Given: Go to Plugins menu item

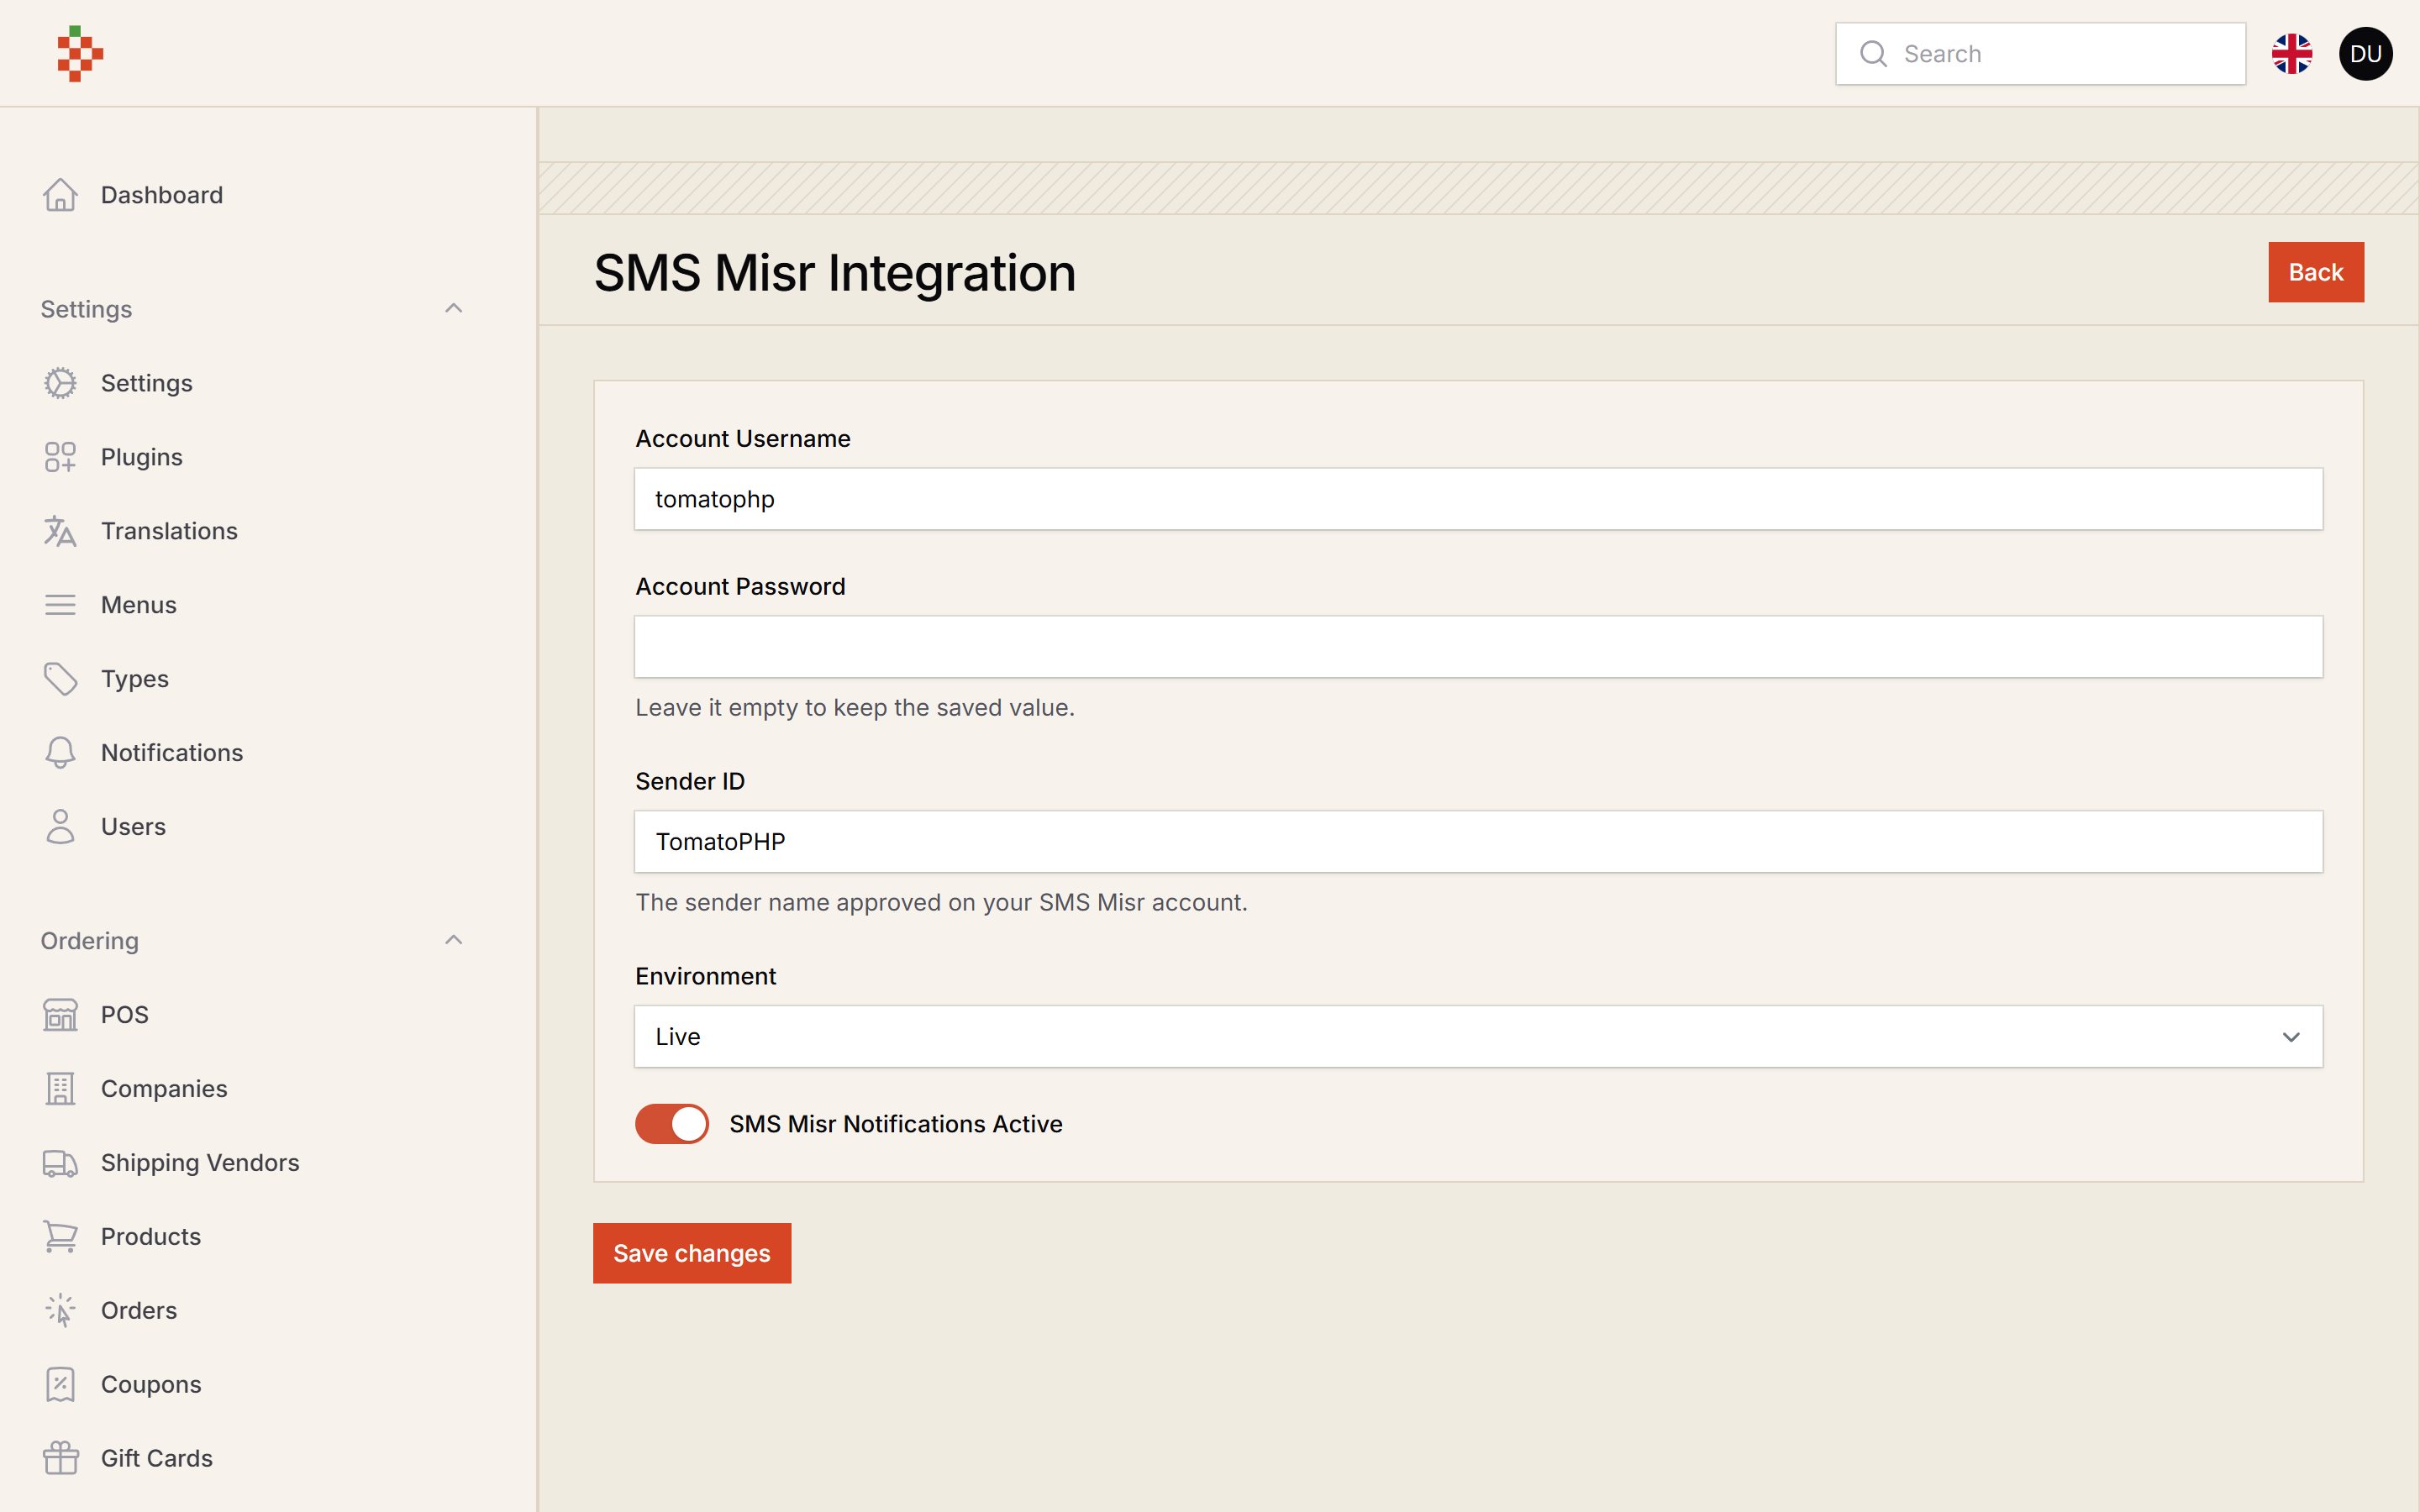Looking at the screenshot, I should (x=142, y=457).
